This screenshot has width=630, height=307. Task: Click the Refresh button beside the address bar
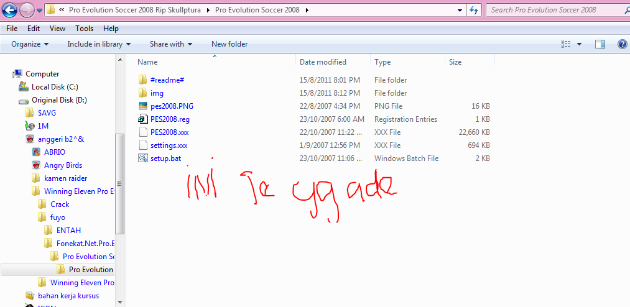474,10
